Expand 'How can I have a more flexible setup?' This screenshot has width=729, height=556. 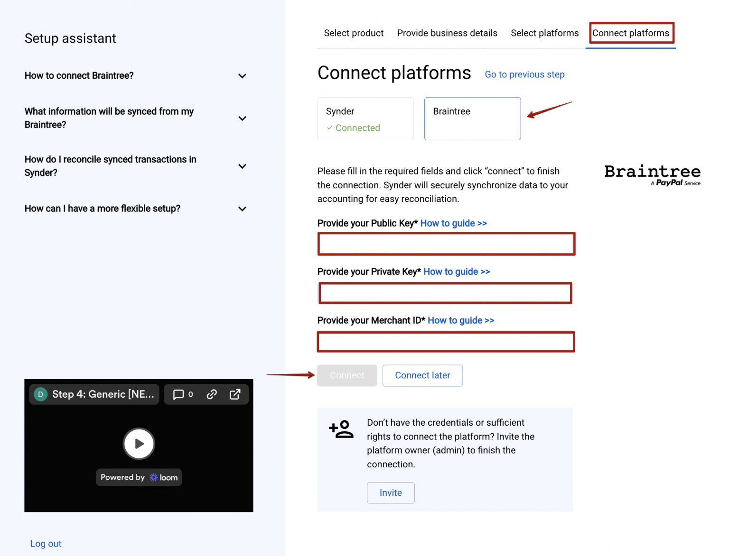pos(242,209)
